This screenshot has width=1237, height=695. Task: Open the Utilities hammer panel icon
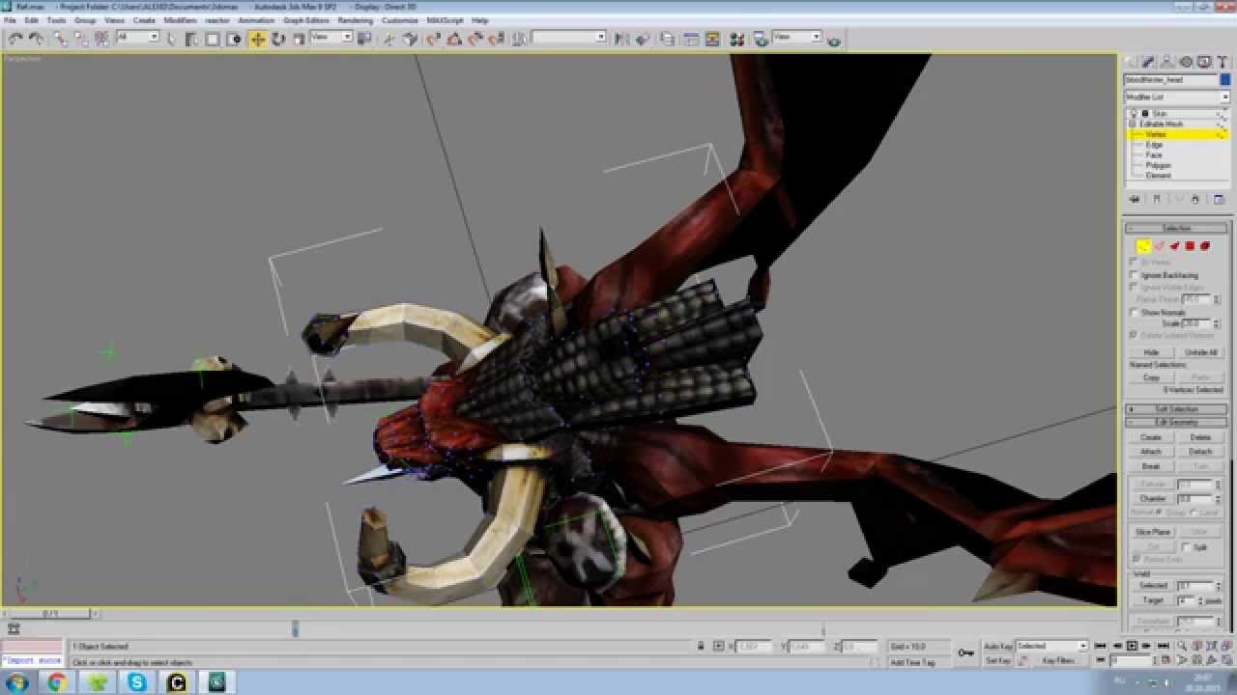click(x=1222, y=62)
